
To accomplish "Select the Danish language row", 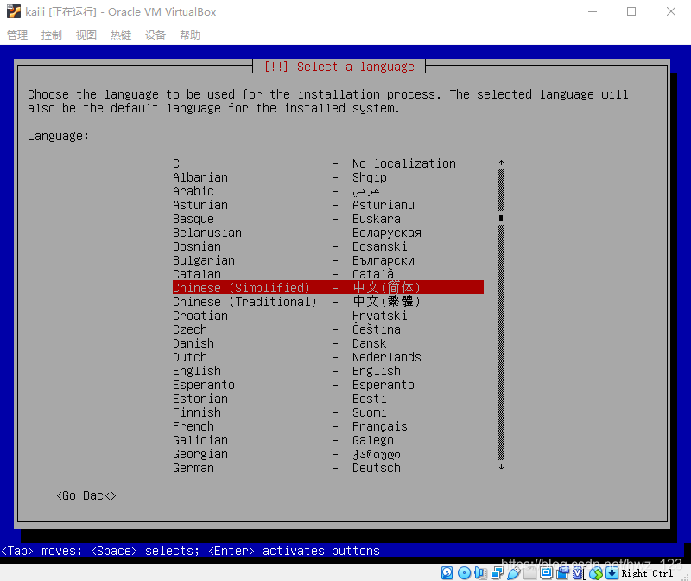I will (328, 343).
